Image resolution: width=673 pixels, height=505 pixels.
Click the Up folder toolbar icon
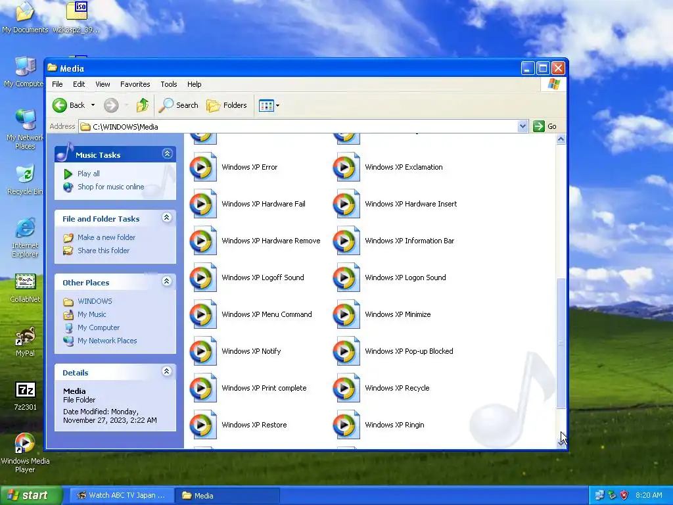pyautogui.click(x=143, y=105)
